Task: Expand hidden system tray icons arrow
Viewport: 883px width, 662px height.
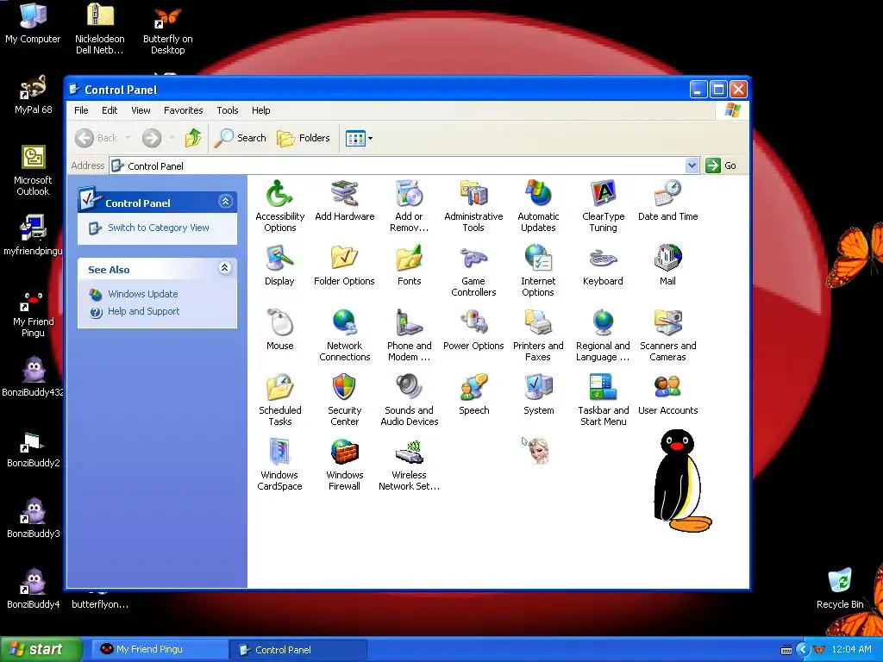Action: (802, 650)
